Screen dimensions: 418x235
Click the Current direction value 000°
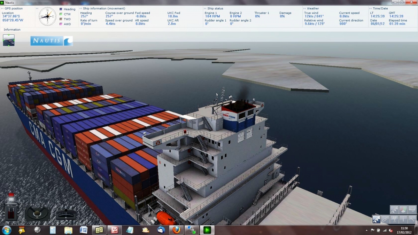pyautogui.click(x=343, y=24)
